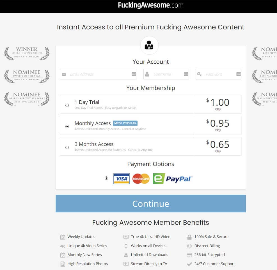Viewport: 277px width, 270px height.
Task: Click the Visa card logo
Action: point(122,179)
